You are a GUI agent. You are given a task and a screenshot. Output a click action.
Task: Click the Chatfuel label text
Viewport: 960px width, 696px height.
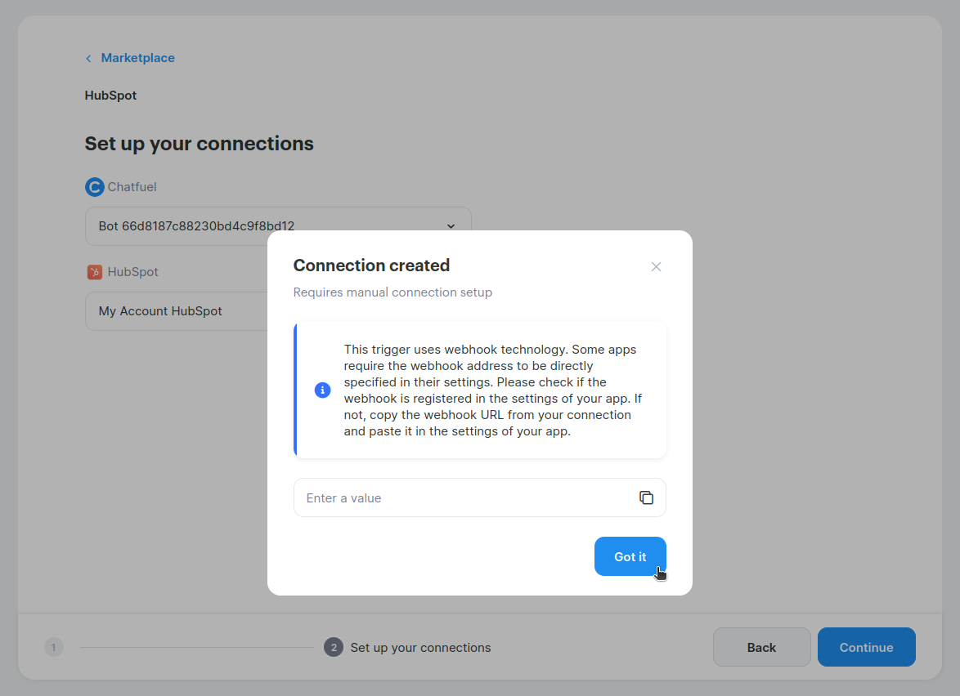[x=132, y=187]
